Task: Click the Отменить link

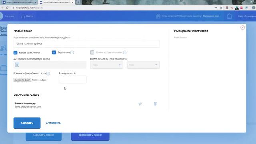Action: [x=53, y=123]
